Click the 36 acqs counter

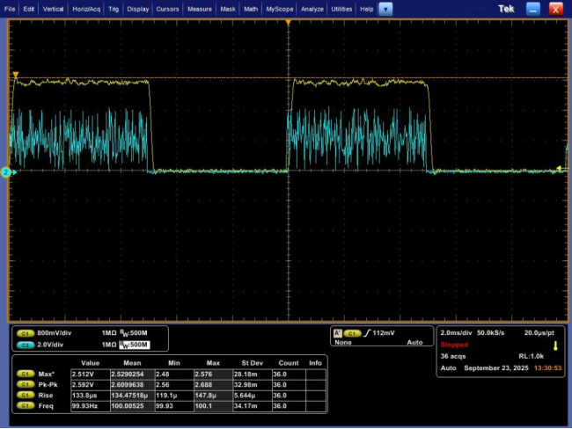453,356
